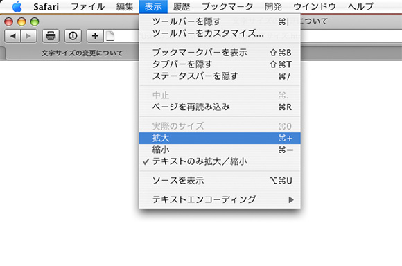
Task: Click the red close window button
Action: click(9, 21)
